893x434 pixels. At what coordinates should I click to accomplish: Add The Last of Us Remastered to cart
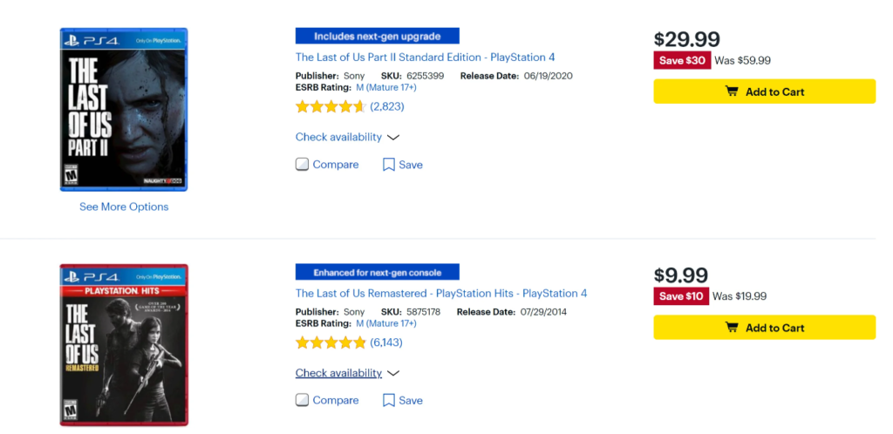point(764,327)
